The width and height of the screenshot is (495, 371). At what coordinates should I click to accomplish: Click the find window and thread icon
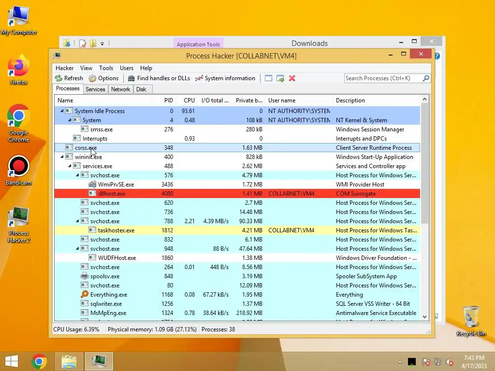click(280, 78)
